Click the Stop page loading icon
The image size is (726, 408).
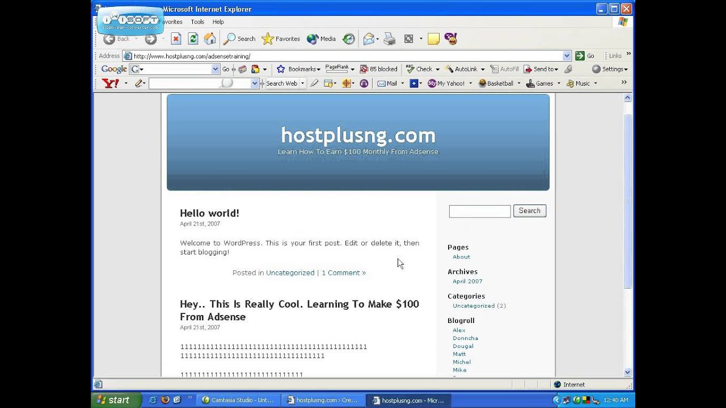[x=176, y=39]
